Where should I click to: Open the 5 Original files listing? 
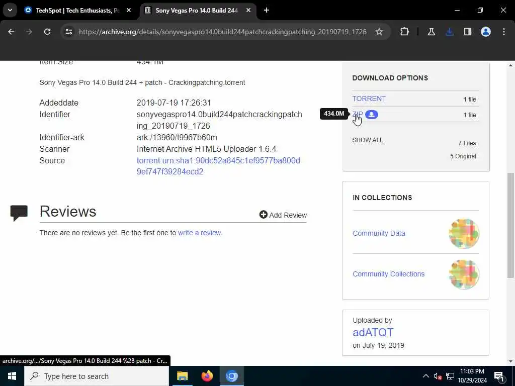(463, 156)
